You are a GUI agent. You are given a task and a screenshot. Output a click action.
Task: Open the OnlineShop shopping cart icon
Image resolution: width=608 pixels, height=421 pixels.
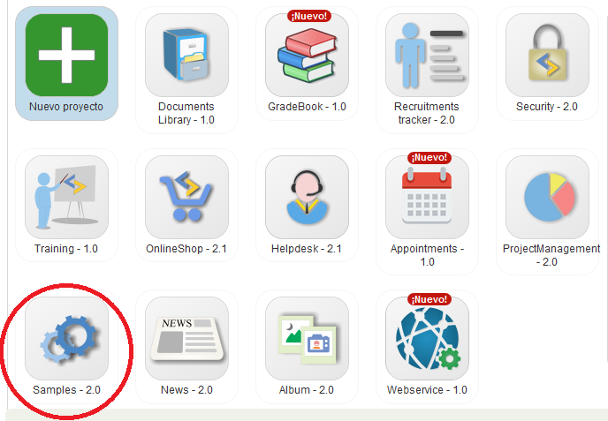[x=186, y=197]
